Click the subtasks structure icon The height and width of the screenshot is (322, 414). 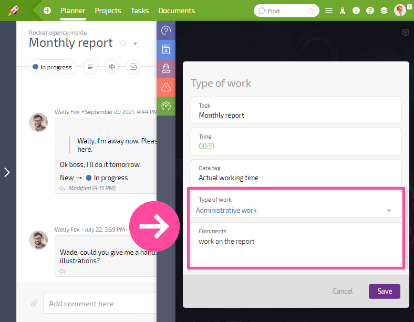[x=112, y=67]
